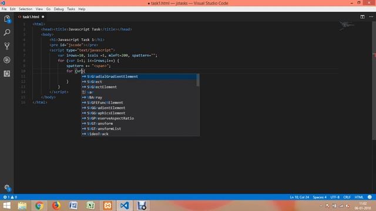
Task: Click the Split Editor icon
Action: click(x=362, y=17)
